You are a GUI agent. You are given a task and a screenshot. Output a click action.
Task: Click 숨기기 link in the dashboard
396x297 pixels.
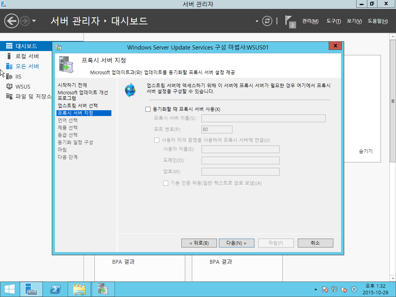(366, 151)
